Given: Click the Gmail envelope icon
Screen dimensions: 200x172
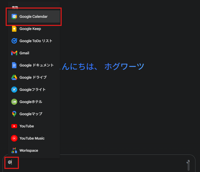Looking at the screenshot, I should click(14, 53).
